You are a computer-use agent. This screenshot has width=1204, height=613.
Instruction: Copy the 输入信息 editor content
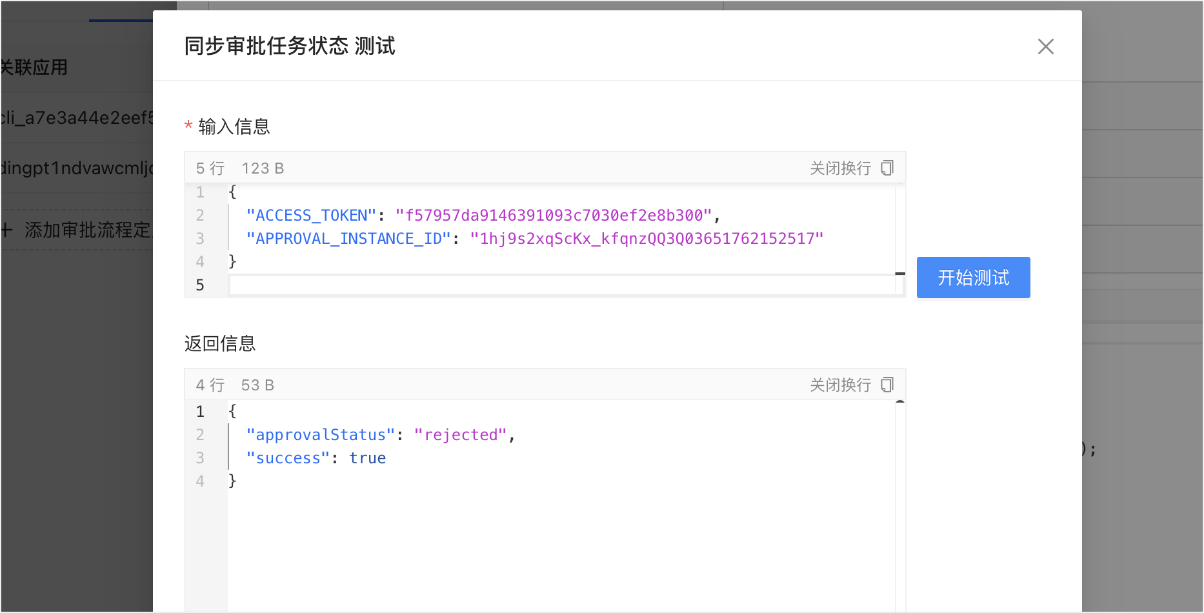point(887,168)
